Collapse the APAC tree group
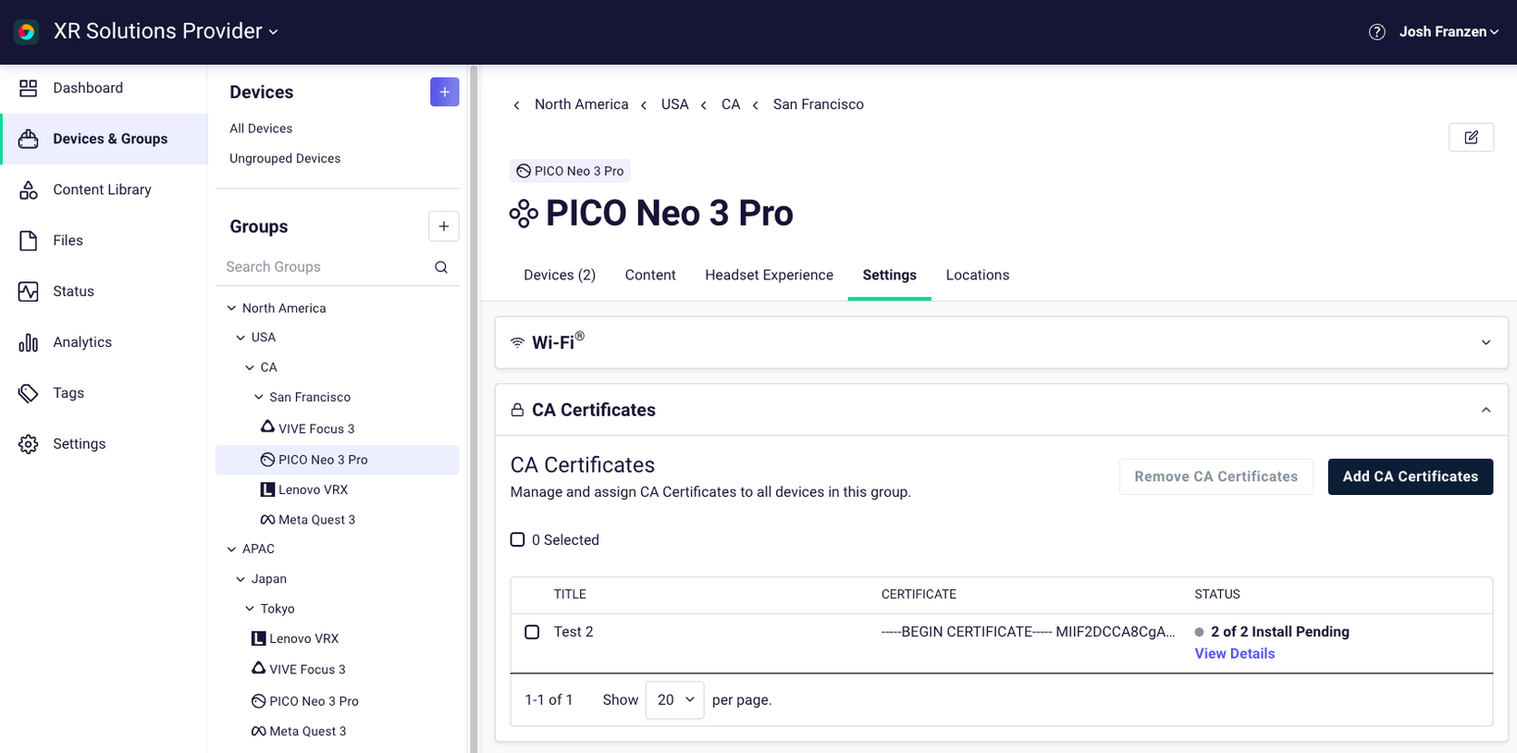1517x753 pixels. tap(231, 549)
